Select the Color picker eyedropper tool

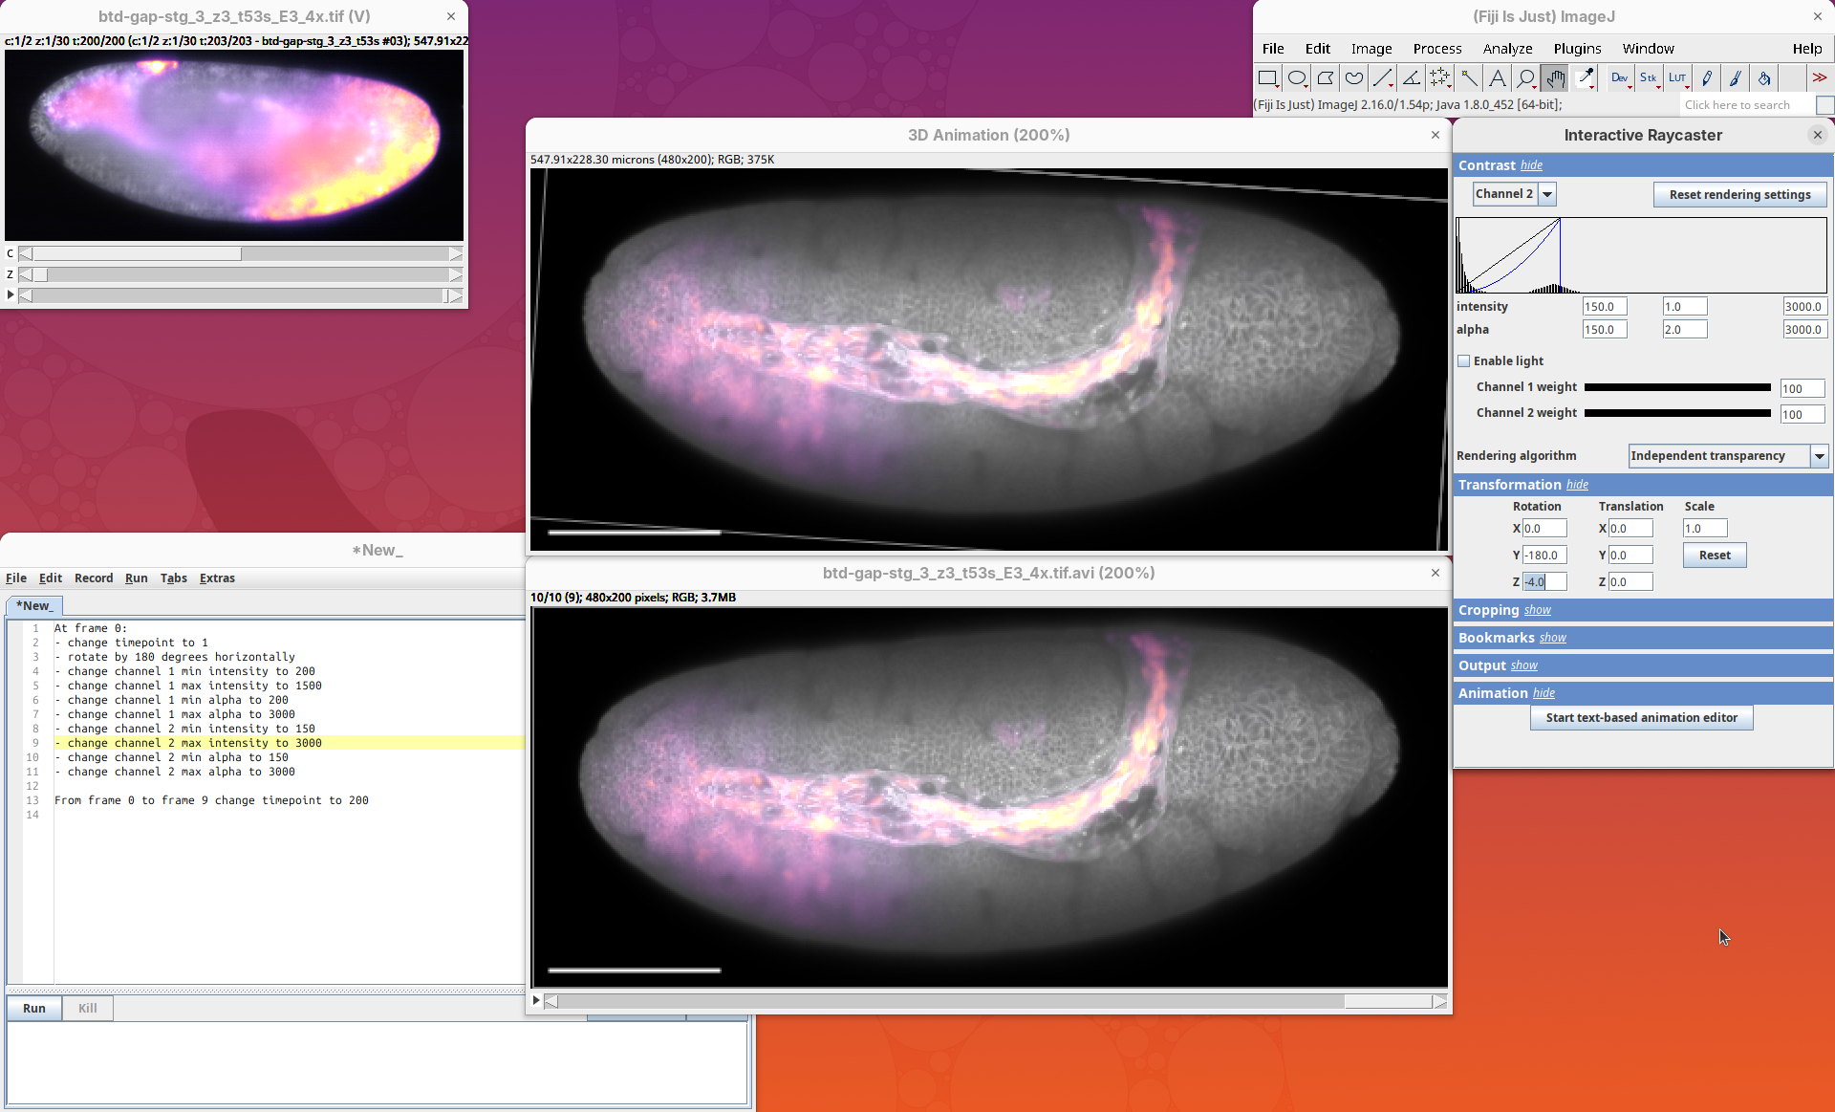pos(1585,78)
